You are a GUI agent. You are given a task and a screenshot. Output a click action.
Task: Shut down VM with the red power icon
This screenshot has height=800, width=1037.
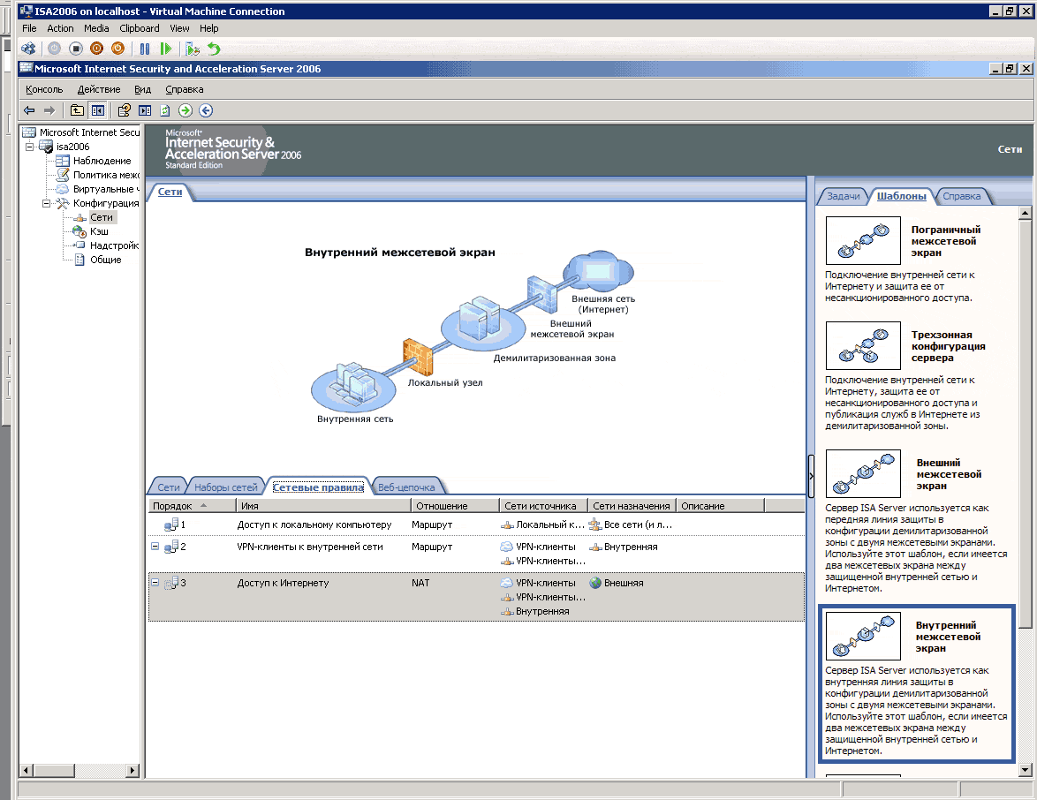pyautogui.click(x=96, y=49)
